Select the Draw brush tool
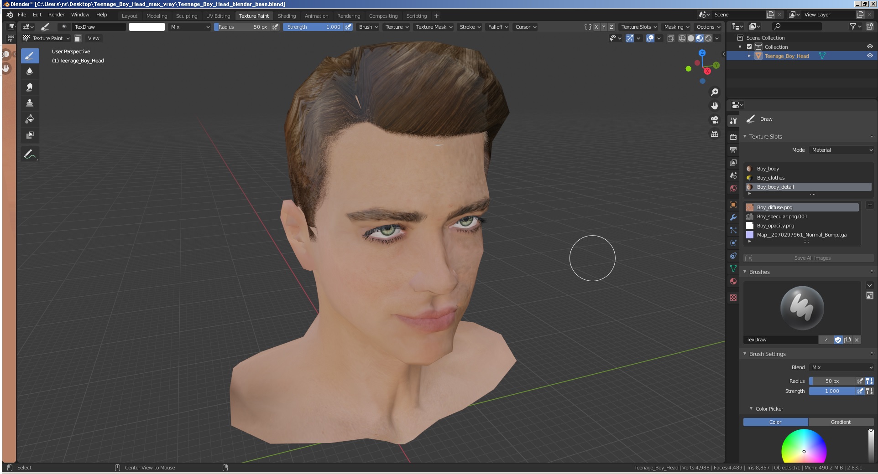Screen dimensions: 878x474 [x=30, y=56]
